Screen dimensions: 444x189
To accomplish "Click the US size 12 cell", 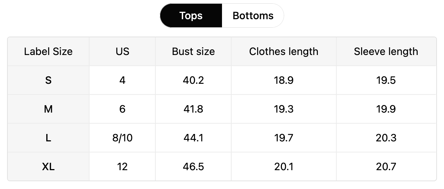I will [122, 166].
